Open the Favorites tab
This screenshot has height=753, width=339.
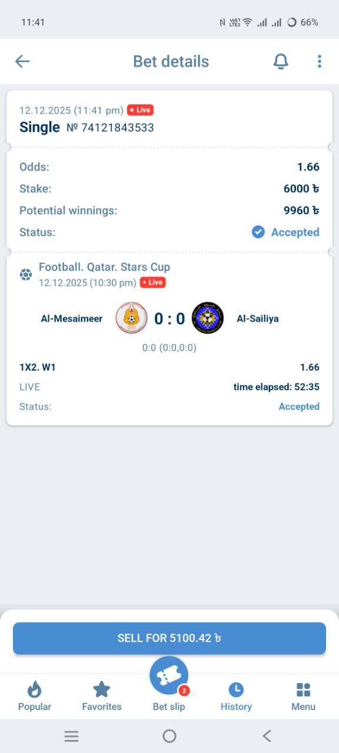pos(102,697)
